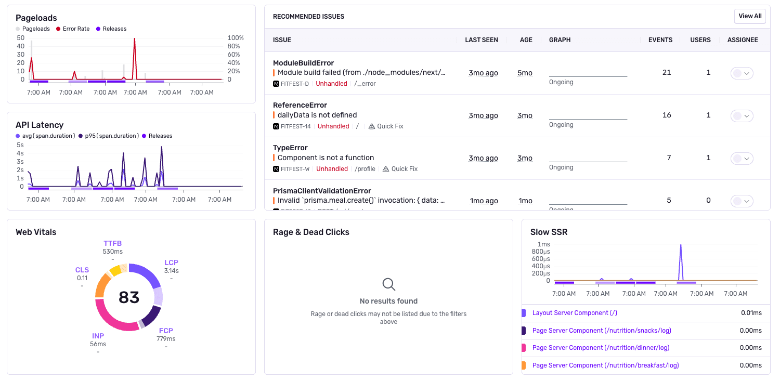Toggle the Error Rate series in Pageloads legend

click(72, 29)
